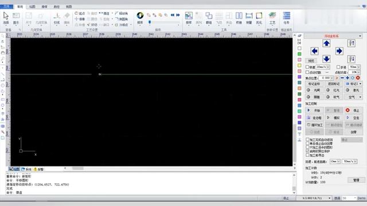This screenshot has width=367, height=206.
Task: Click the Cooling point (冷却点) tool
Action: click(x=121, y=25)
